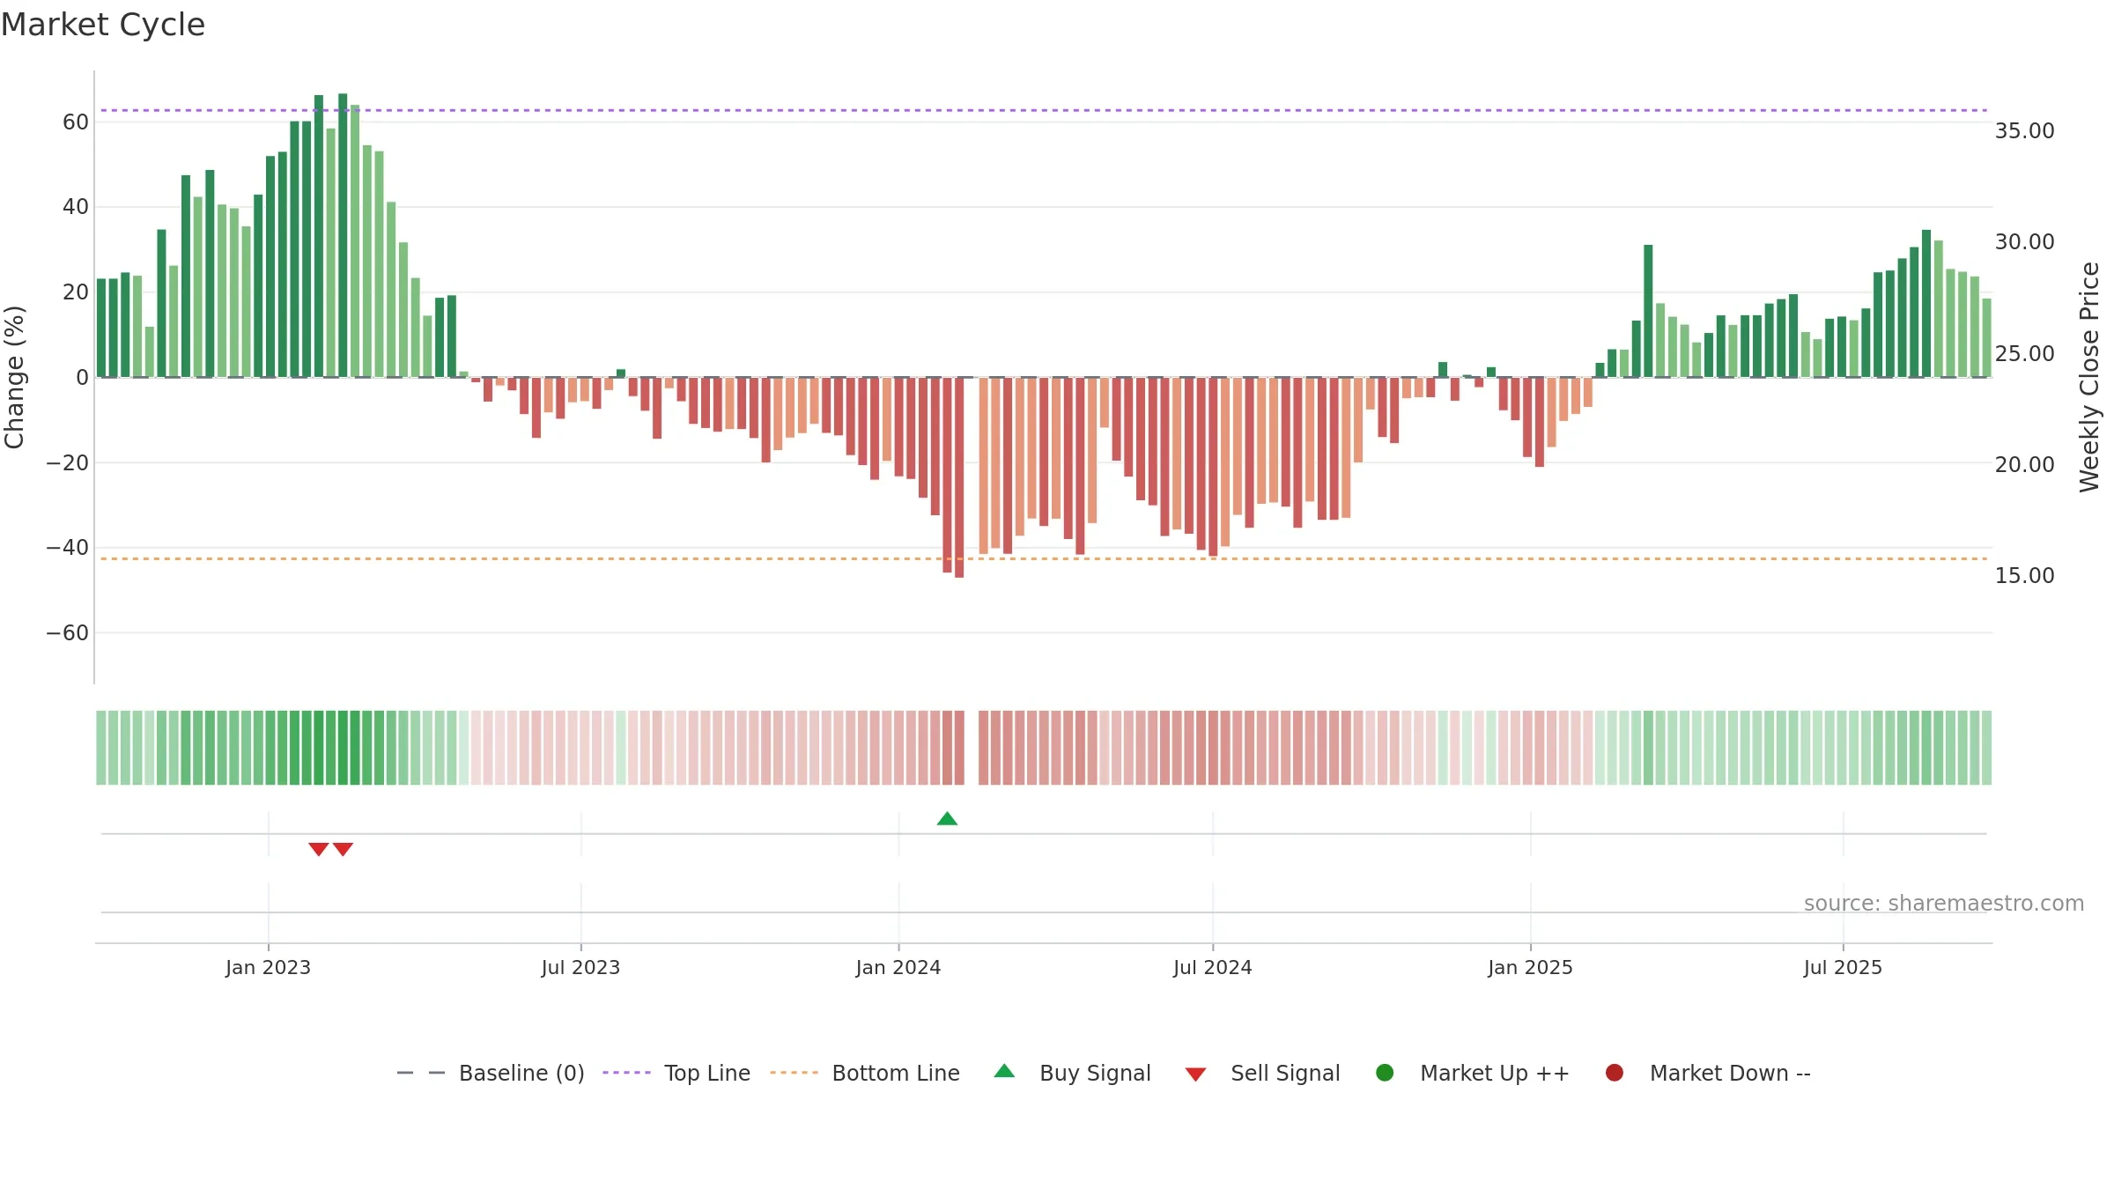
Task: Click the green Buy Signal legend triangle icon
Action: (1004, 1071)
